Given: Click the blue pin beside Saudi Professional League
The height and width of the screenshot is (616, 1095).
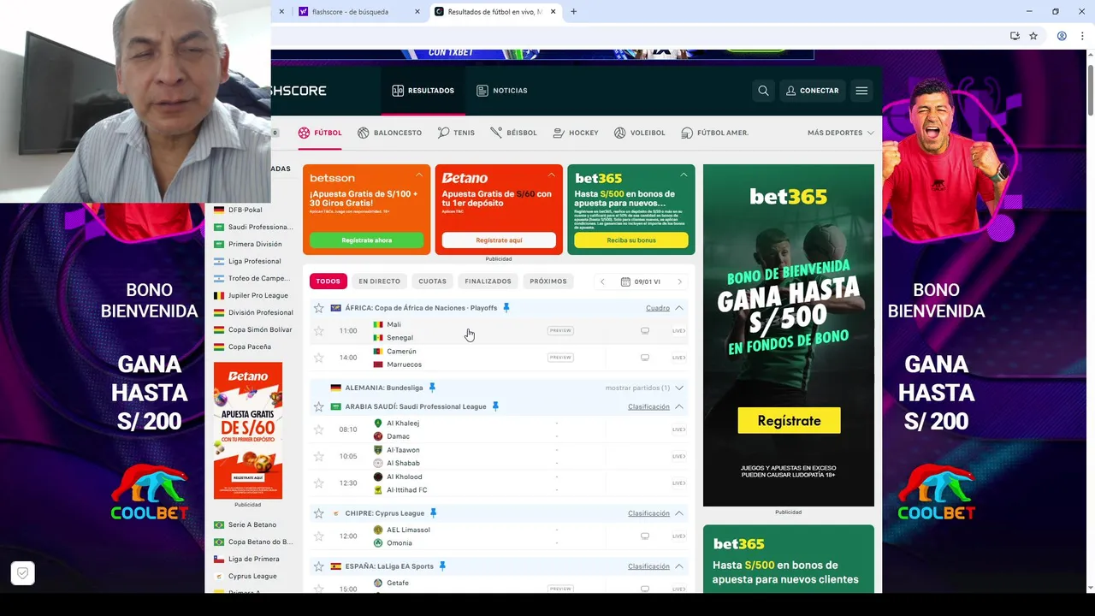Looking at the screenshot, I should [x=495, y=406].
